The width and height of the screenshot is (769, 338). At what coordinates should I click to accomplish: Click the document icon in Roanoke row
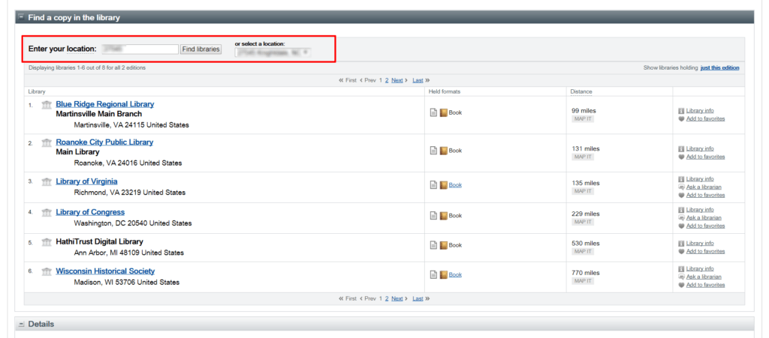point(433,151)
